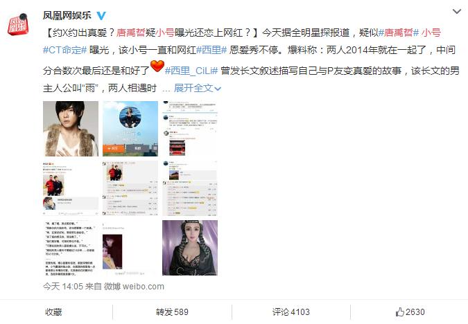
Task: Click 收藏 to favorite the post
Action: pos(53,312)
